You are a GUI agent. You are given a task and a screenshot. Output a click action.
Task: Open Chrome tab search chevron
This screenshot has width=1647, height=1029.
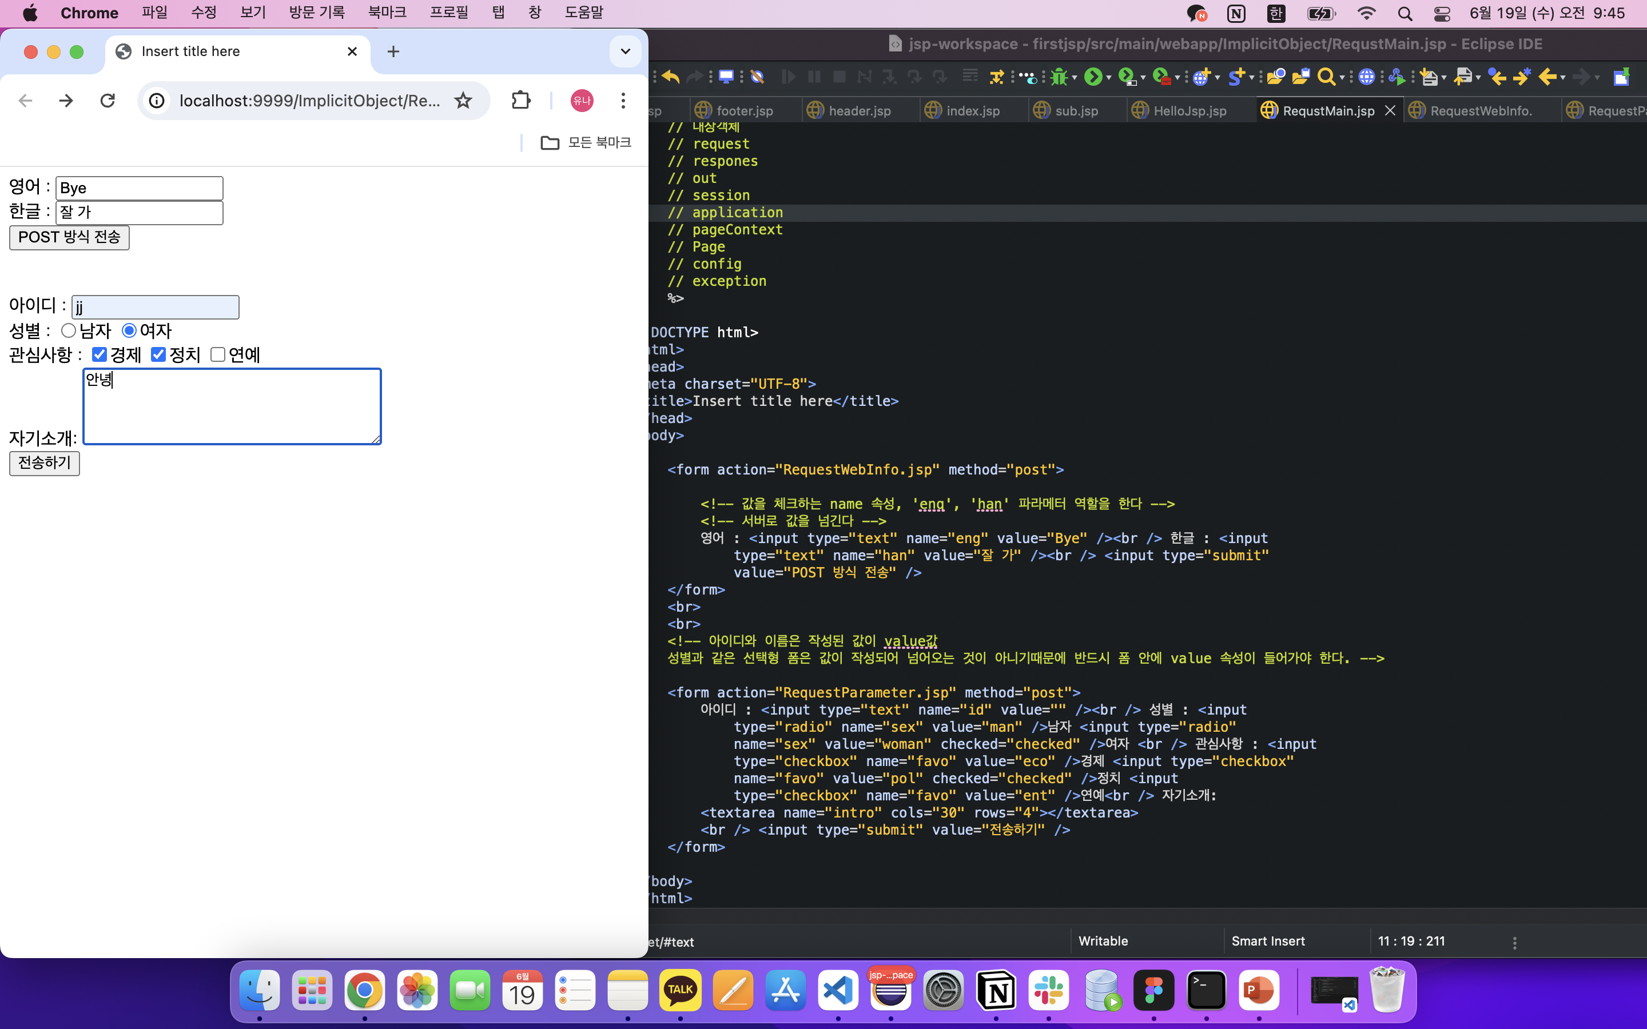(624, 51)
